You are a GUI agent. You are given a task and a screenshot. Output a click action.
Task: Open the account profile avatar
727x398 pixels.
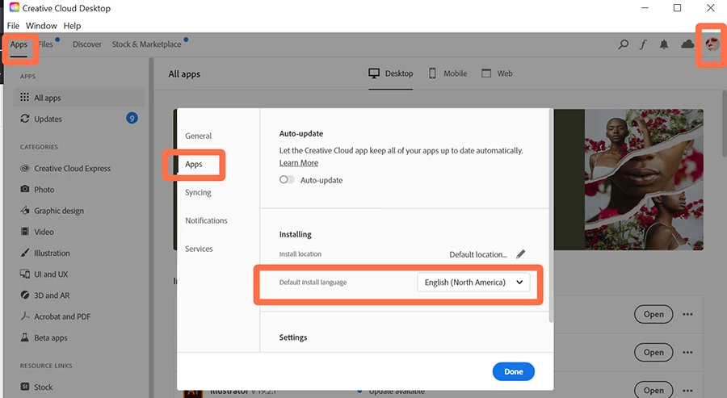click(712, 44)
